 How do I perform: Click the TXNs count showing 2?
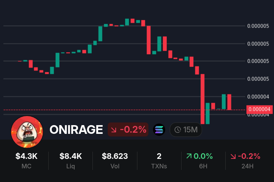coord(159,156)
